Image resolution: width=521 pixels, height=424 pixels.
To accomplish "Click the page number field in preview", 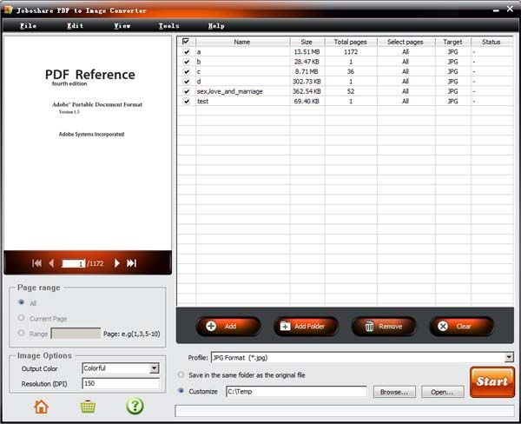I will (x=74, y=264).
